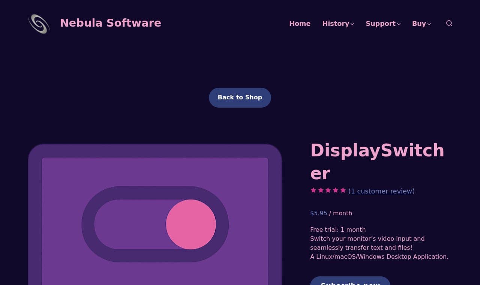Expand the History submenu chevron
Screen dimensions: 480x285
click(x=352, y=24)
